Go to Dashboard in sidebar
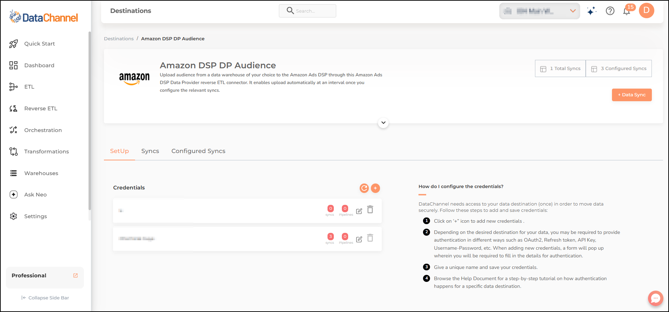 39,65
